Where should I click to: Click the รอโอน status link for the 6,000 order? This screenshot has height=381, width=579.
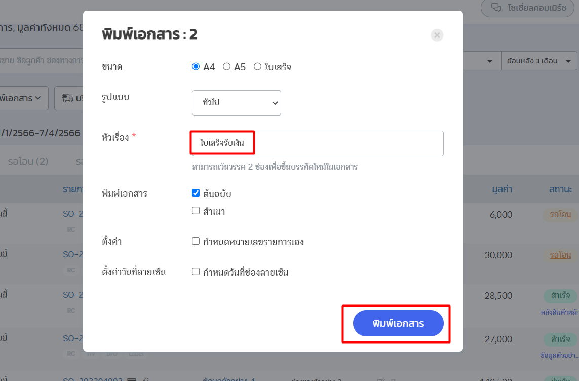click(x=560, y=214)
